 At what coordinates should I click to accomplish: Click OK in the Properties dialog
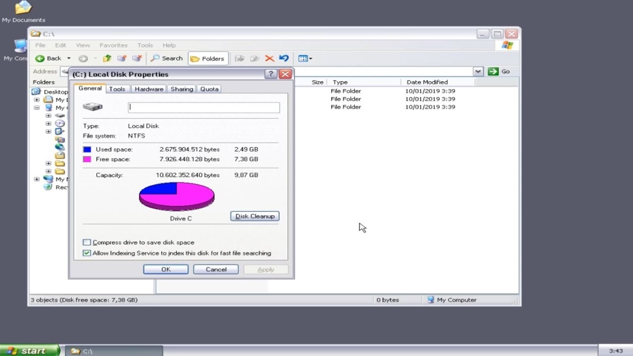[x=166, y=269]
